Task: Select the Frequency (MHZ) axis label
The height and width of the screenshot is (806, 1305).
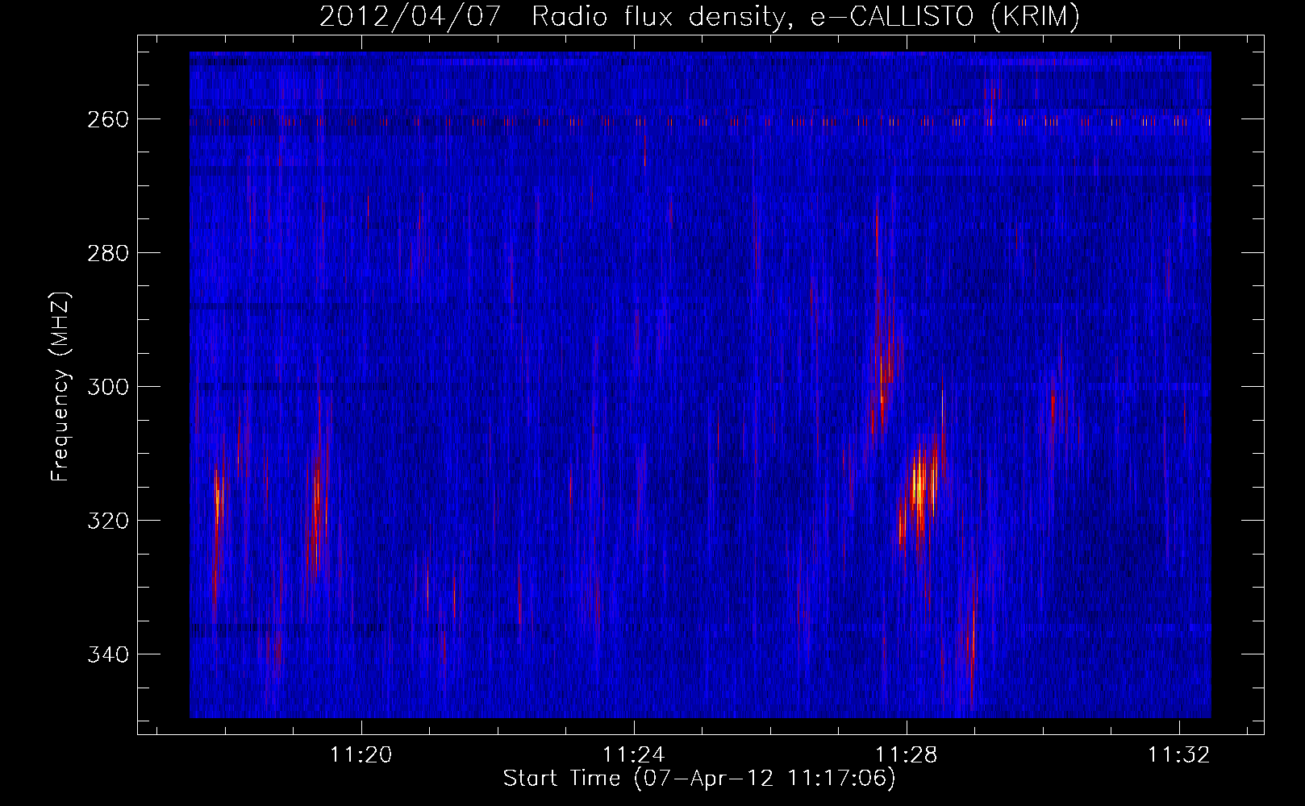Action: (x=60, y=386)
